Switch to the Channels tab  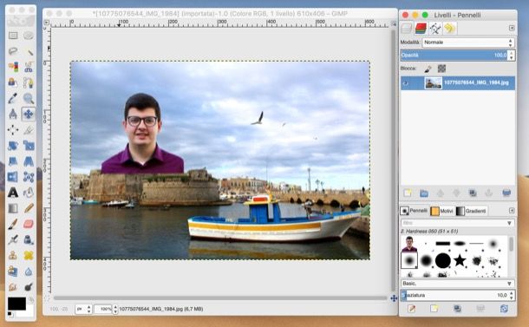421,29
